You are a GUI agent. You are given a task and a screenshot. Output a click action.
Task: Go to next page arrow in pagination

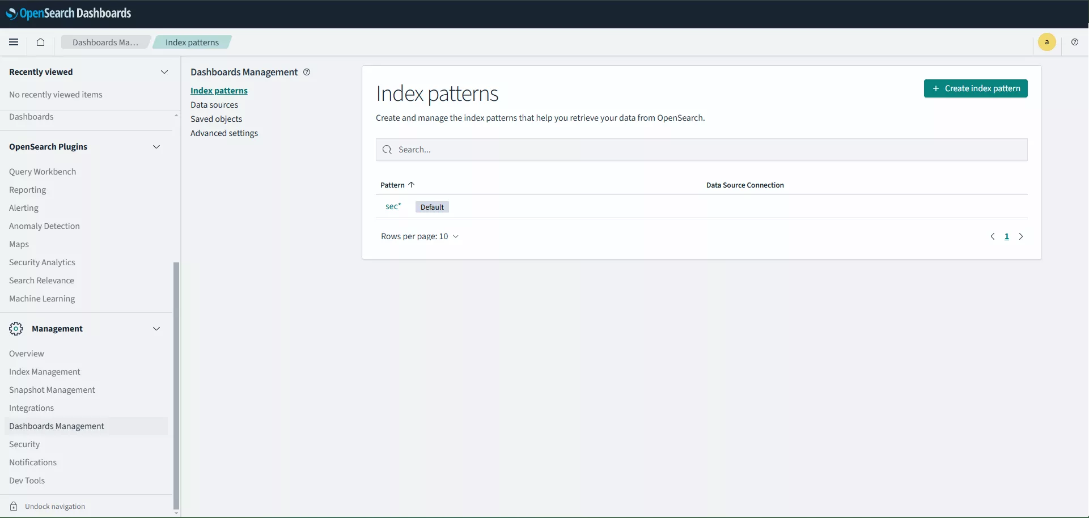(1021, 236)
